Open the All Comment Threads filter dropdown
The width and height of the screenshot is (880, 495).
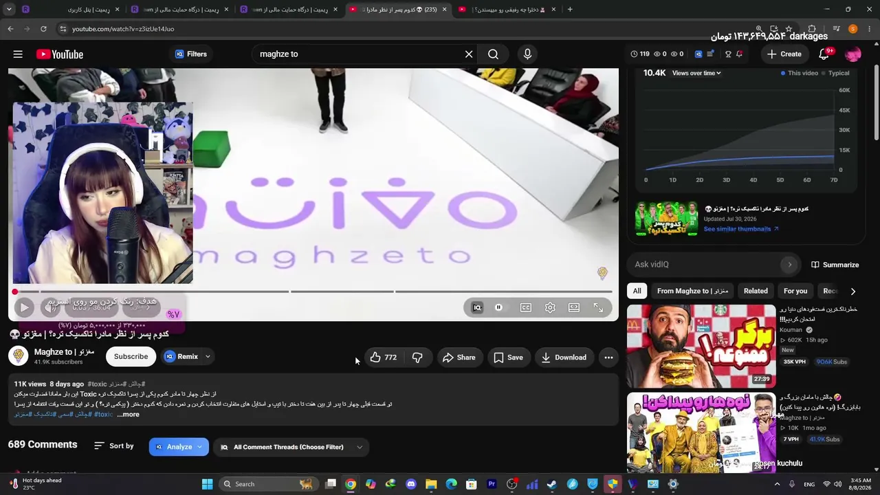[291, 447]
